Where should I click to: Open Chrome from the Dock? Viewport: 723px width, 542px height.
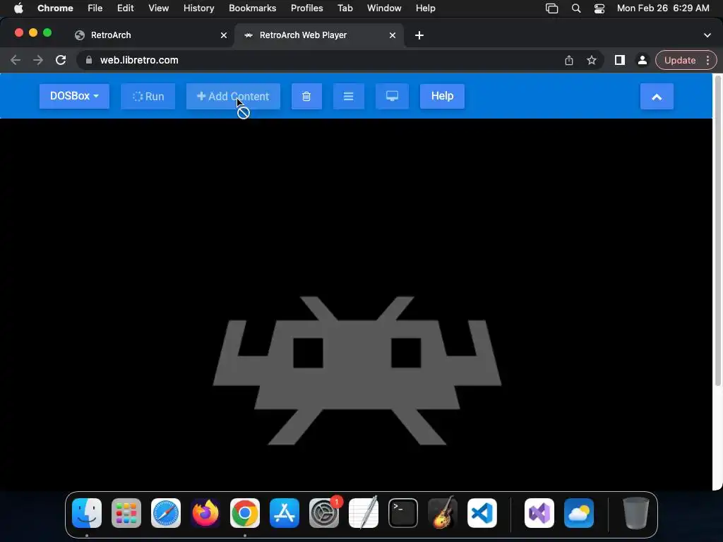point(245,513)
